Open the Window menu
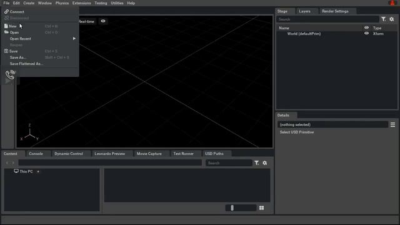This screenshot has width=400, height=225. 44,3
